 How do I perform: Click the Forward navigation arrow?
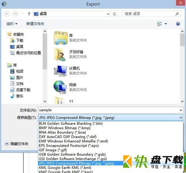(15, 14)
